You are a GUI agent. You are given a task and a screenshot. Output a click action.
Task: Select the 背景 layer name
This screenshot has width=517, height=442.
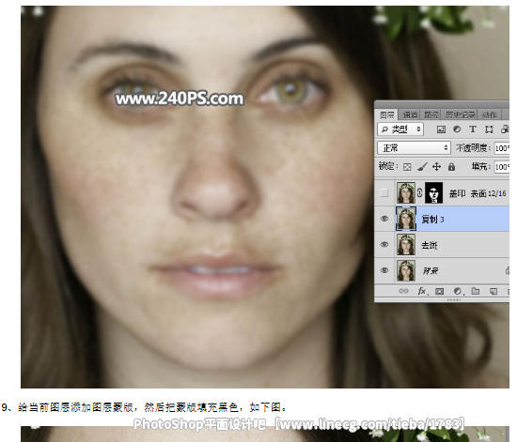tap(430, 271)
